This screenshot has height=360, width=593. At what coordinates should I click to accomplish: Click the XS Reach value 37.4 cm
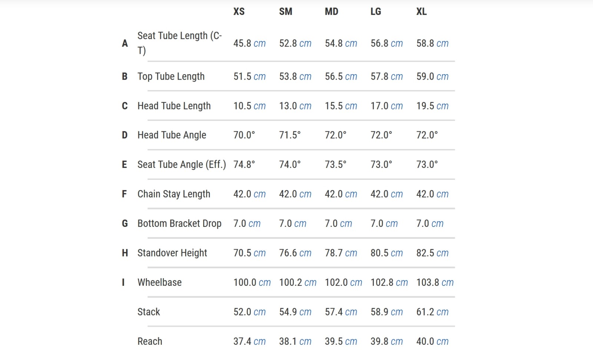pyautogui.click(x=249, y=341)
